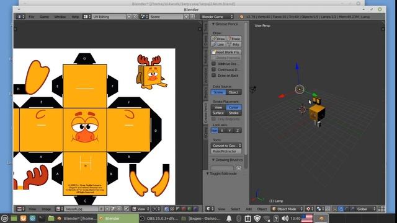The width and height of the screenshot is (397, 223).
Task: Enable Draw on Back checkbox
Action: click(x=213, y=75)
